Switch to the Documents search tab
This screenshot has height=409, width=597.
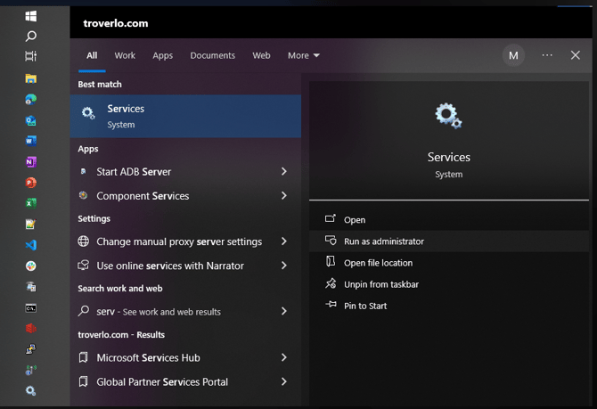(212, 55)
